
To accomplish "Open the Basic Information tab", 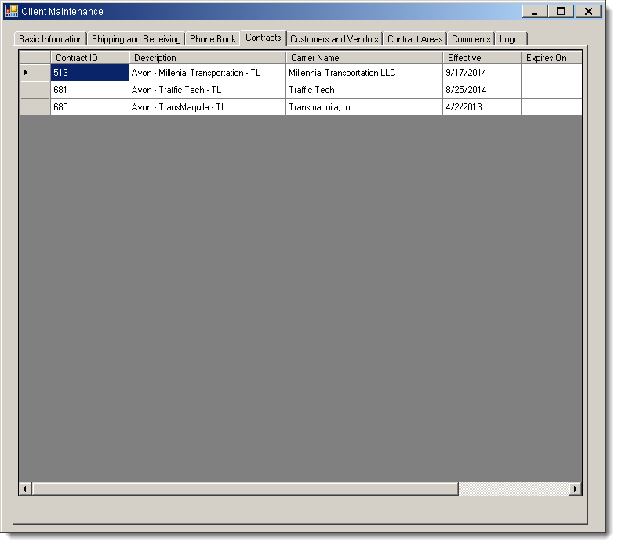I will point(50,39).
